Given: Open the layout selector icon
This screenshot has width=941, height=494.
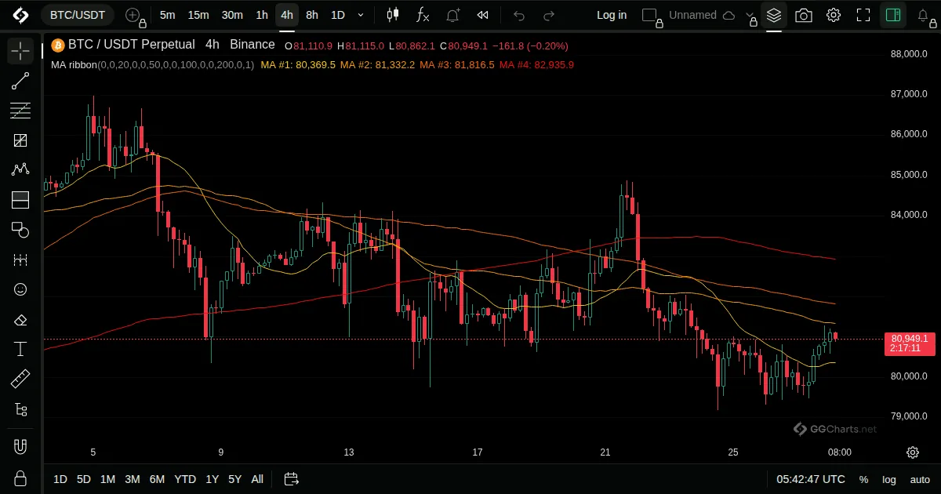Looking at the screenshot, I should click(x=650, y=15).
